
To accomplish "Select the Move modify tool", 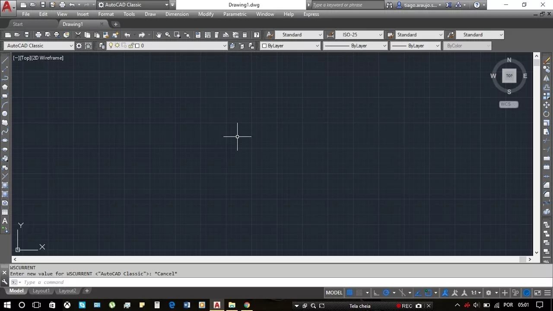I will (x=547, y=105).
